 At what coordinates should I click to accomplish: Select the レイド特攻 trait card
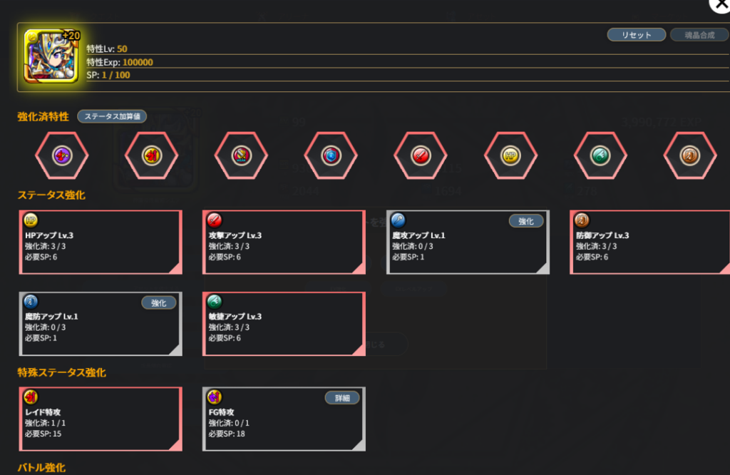coord(101,419)
